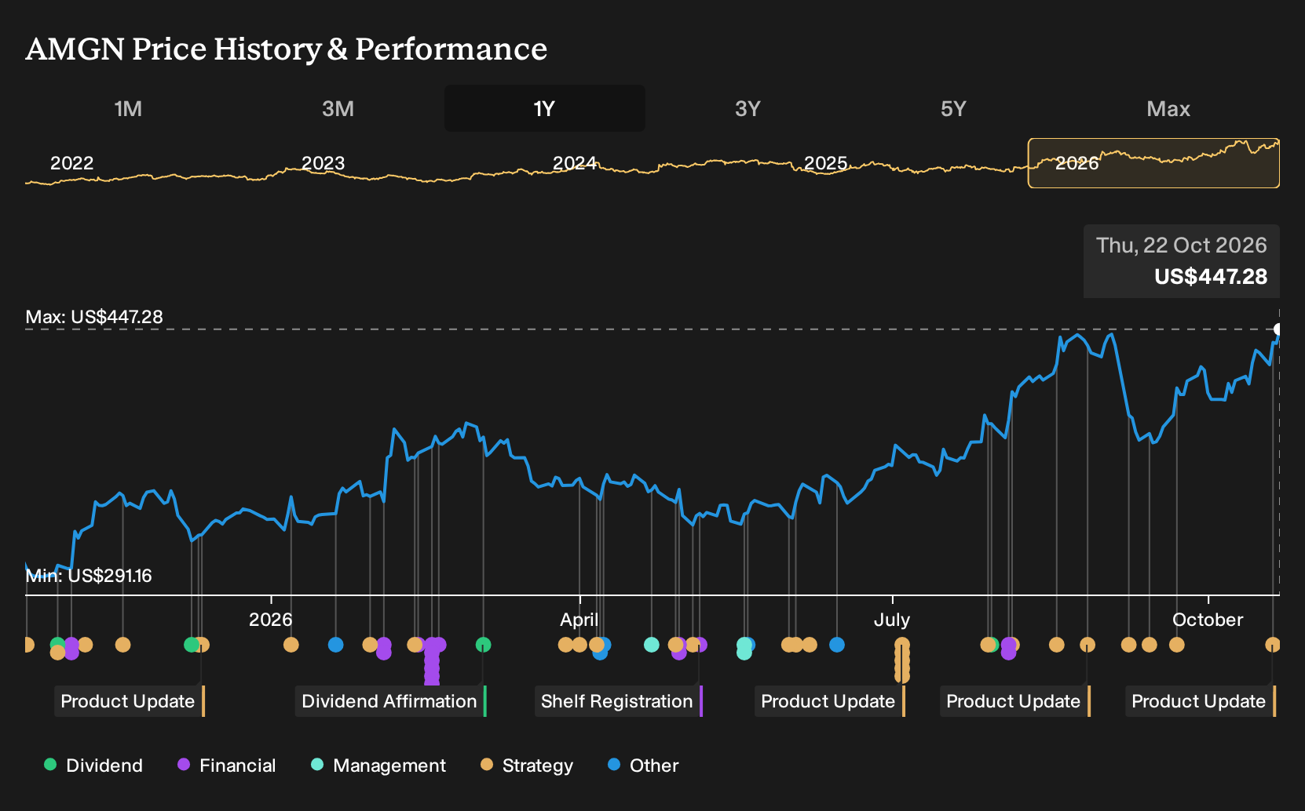The image size is (1305, 811).
Task: Toggle the Management legend filter
Action: [x=378, y=766]
